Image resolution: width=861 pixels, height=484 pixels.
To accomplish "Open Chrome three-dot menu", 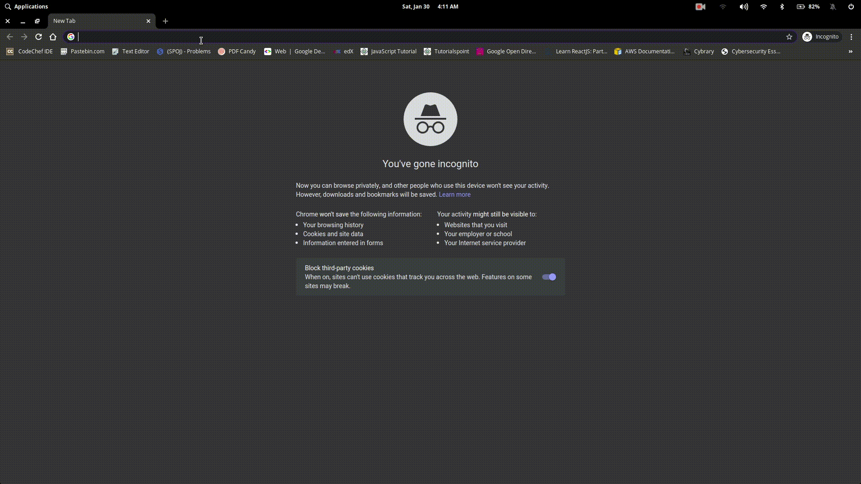I will pos(851,37).
